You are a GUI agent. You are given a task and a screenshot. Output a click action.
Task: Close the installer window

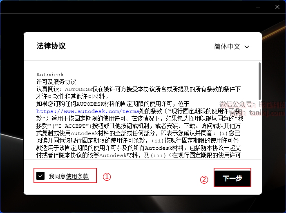coord(277,7)
